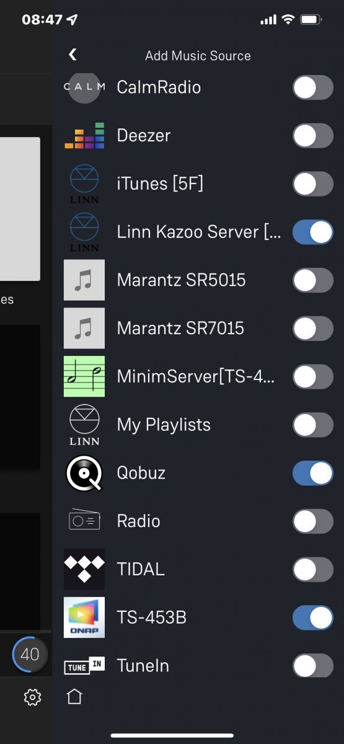Tap the Deezer equalizer logo
344x744 pixels.
coord(84,136)
